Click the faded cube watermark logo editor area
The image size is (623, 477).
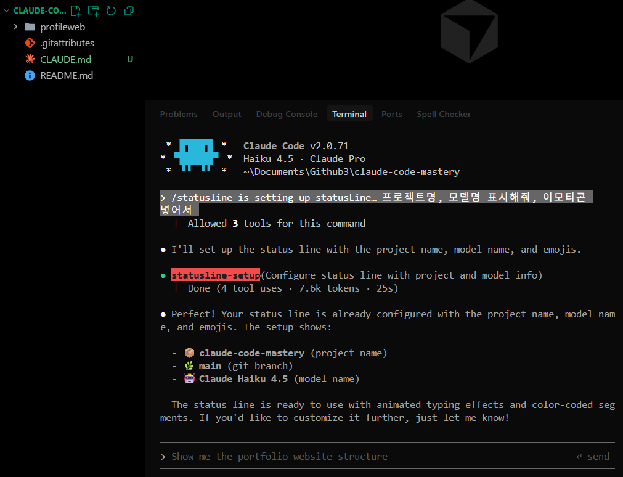pos(469,31)
